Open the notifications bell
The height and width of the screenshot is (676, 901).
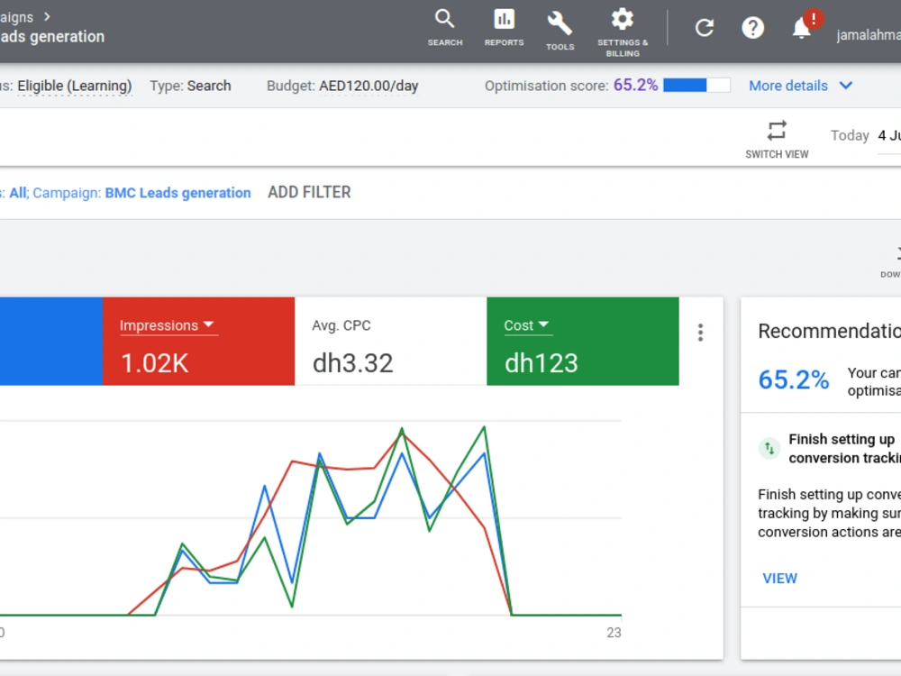pos(802,28)
